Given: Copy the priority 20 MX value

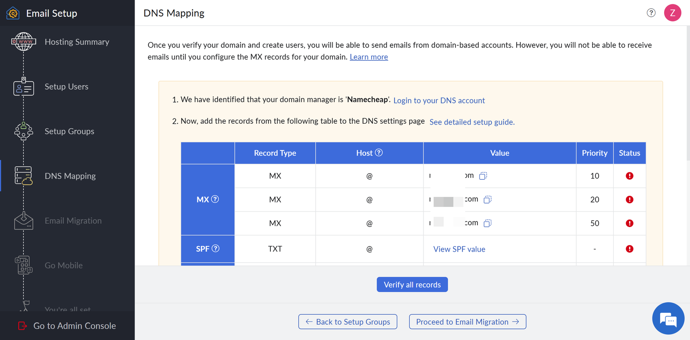Looking at the screenshot, I should 488,200.
